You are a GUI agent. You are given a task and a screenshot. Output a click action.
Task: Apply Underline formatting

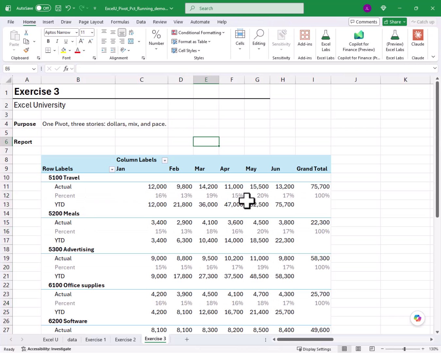(66, 41)
